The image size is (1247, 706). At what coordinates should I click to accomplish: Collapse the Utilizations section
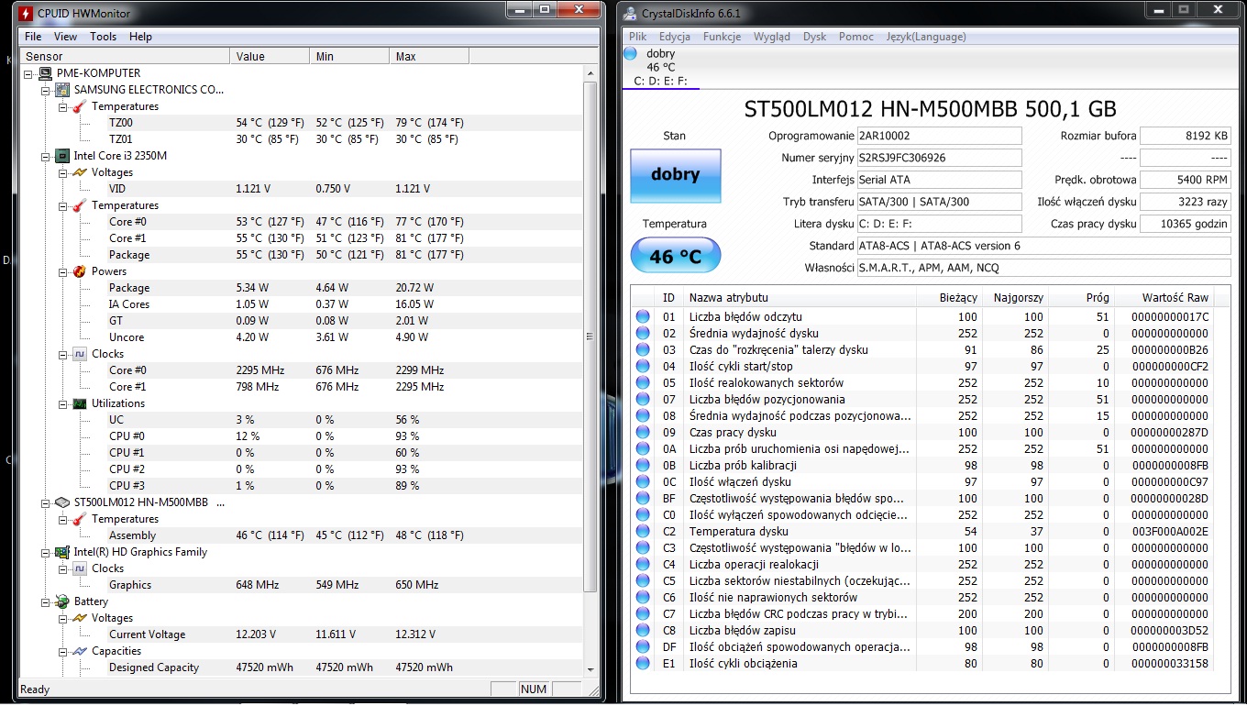[x=62, y=403]
